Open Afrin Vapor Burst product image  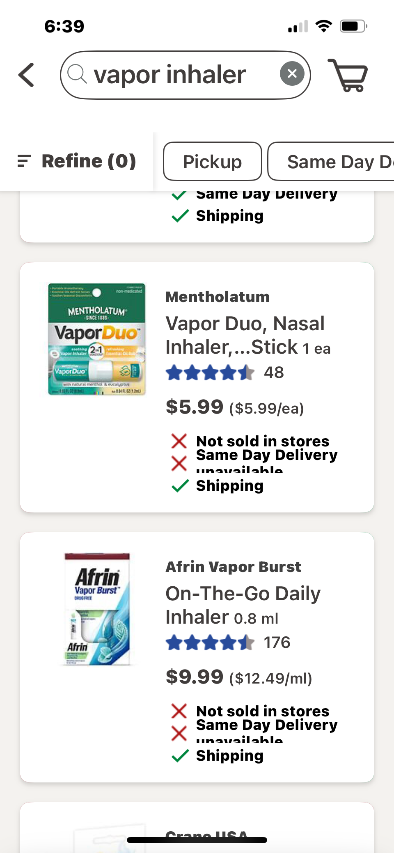[x=98, y=609]
